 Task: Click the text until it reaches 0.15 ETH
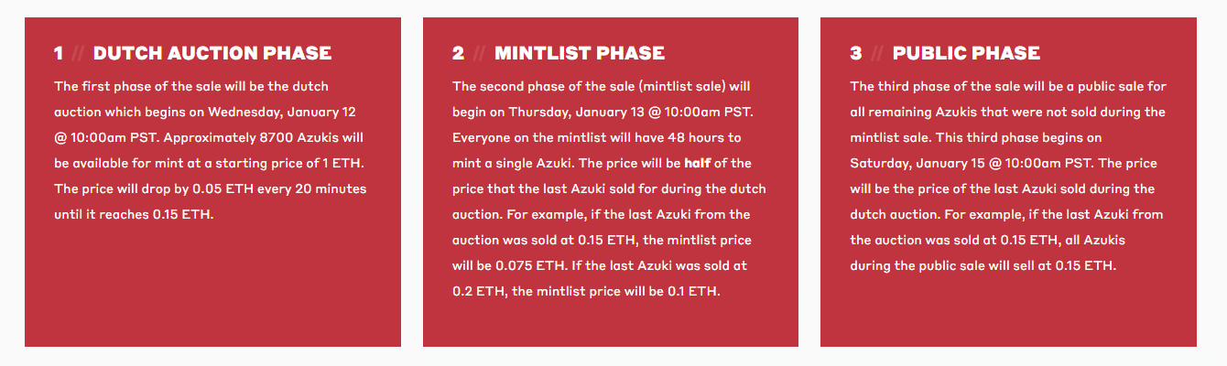134,215
